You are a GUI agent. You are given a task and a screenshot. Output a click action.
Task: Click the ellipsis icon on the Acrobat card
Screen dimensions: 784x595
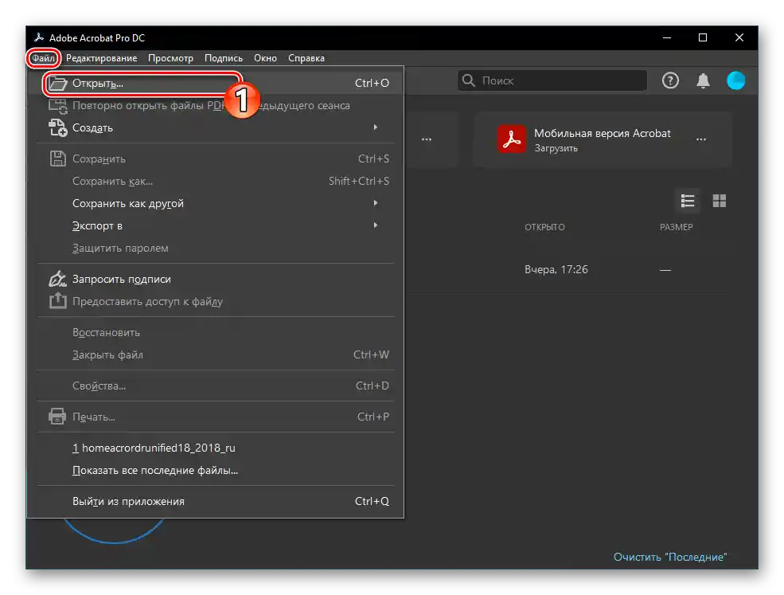(702, 139)
